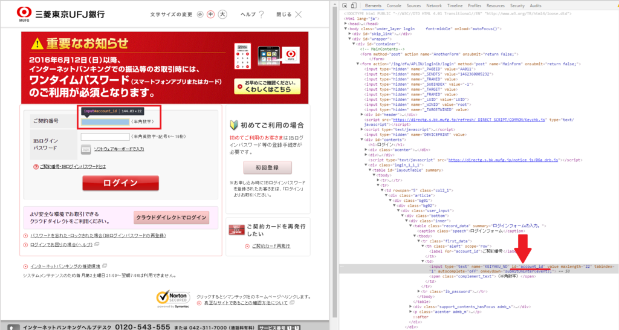Switch to the Profiles tab
The width and height of the screenshot is (619, 330).
pyautogui.click(x=475, y=5)
